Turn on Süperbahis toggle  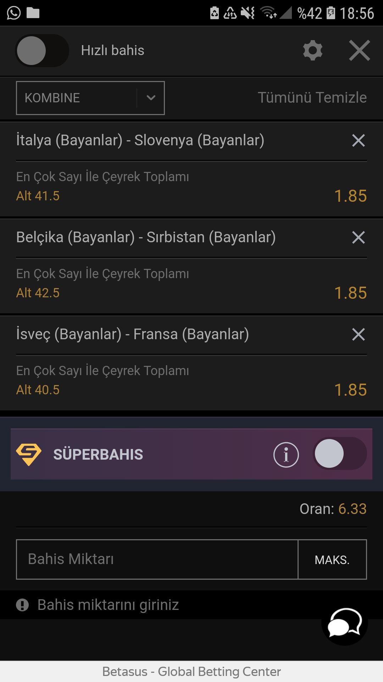[340, 454]
